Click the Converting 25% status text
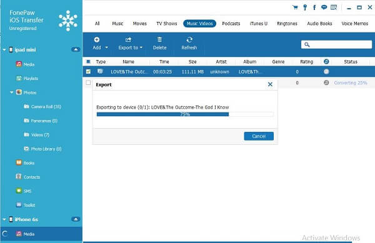This screenshot has height=243, width=375. 351,82
